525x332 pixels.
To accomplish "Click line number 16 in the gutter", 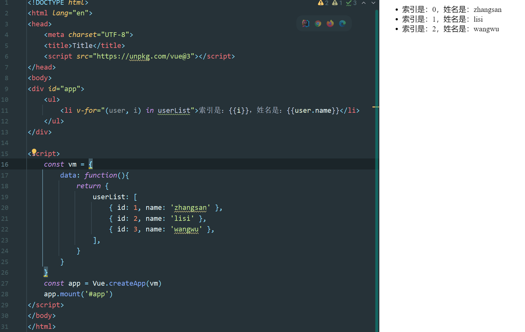I will coord(5,164).
